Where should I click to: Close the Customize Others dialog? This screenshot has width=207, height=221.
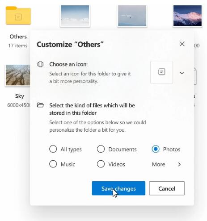[182, 44]
